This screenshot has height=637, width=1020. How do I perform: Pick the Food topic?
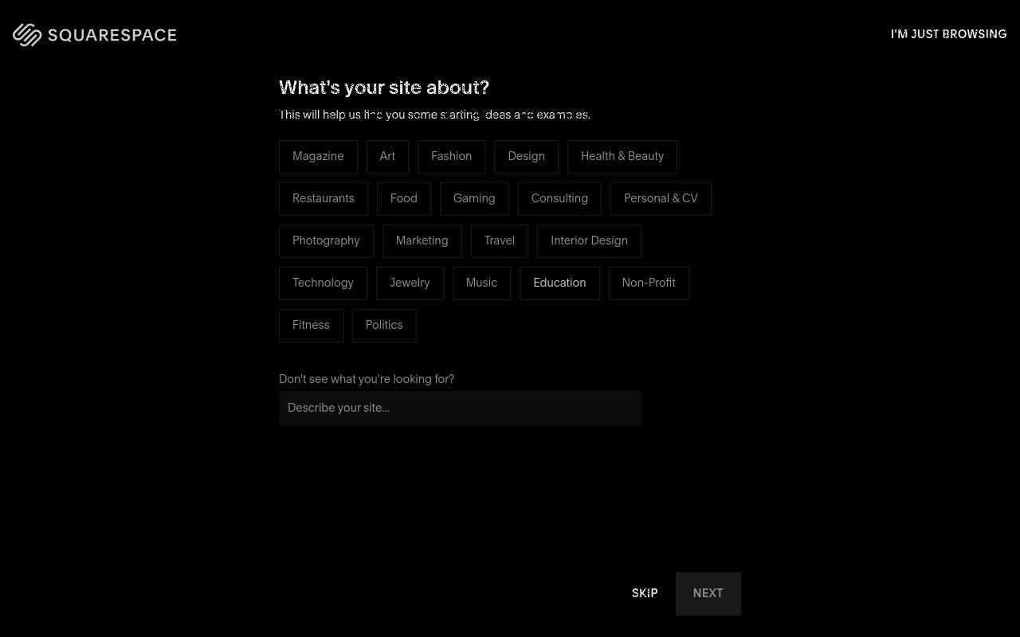click(x=403, y=199)
